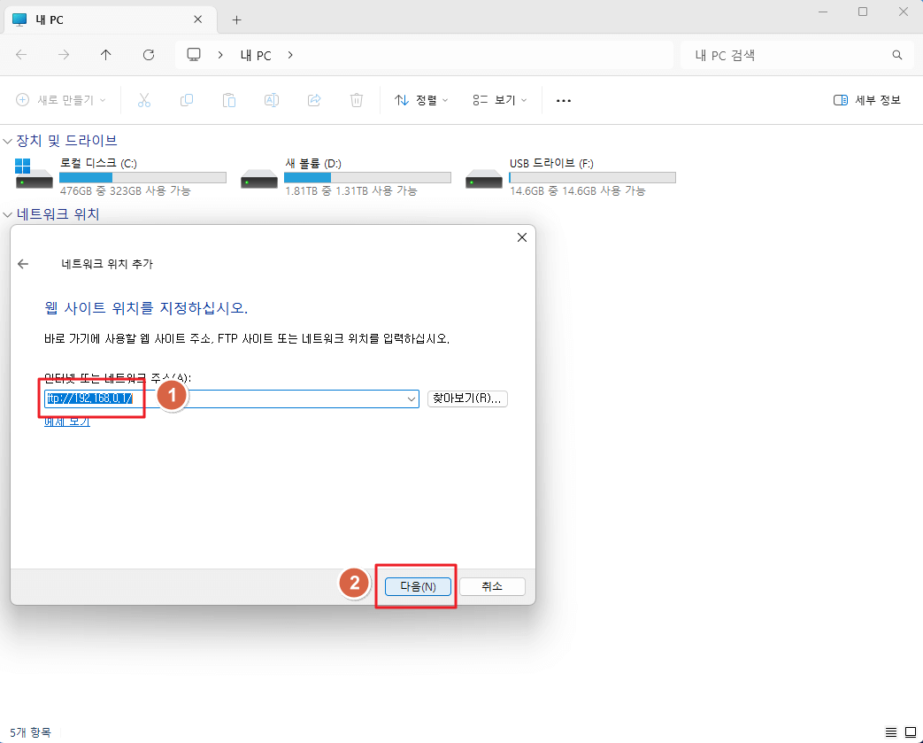Click the D: drive usage bar
Screen dimensions: 923x743
[x=368, y=177]
